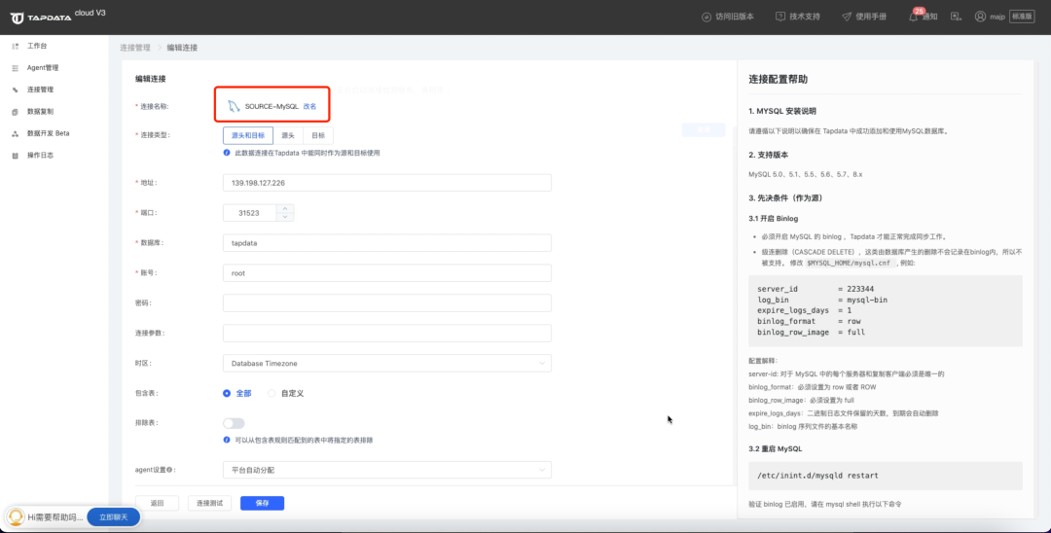Viewport: 1051px width, 533px height.
Task: Go to 连接管理 breadcrumb
Action: tap(134, 48)
